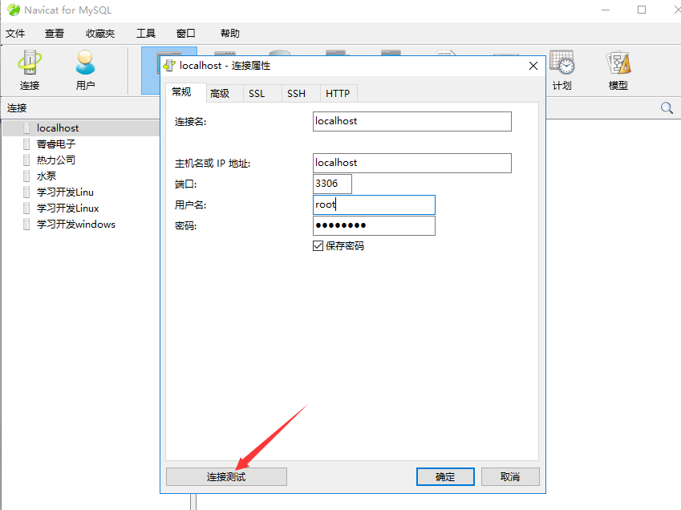Click the 主机名或 IP 地址 input field
Screen dimensions: 681x510
coord(412,164)
